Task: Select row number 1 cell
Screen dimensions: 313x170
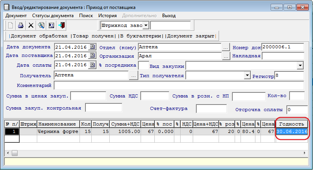Action: click(x=12, y=131)
